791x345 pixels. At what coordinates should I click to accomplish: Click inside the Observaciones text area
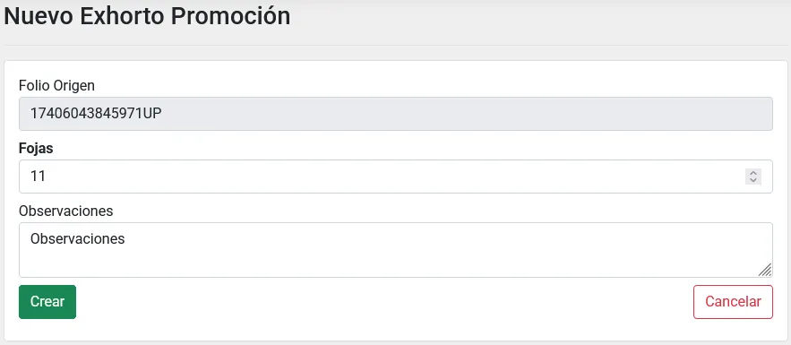click(396, 250)
